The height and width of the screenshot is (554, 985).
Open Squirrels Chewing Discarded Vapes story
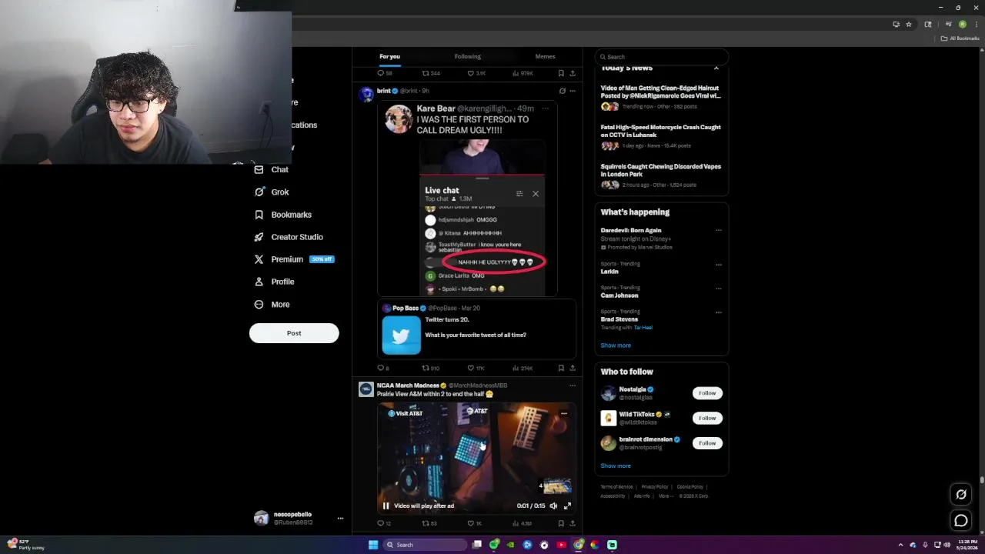(661, 170)
